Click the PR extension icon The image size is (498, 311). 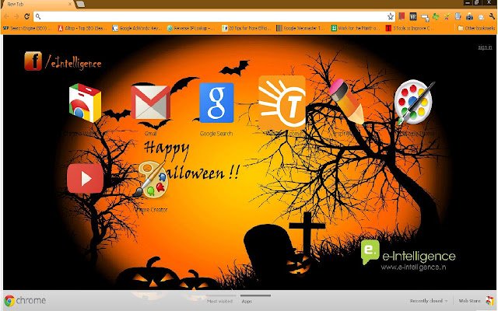coord(413,16)
